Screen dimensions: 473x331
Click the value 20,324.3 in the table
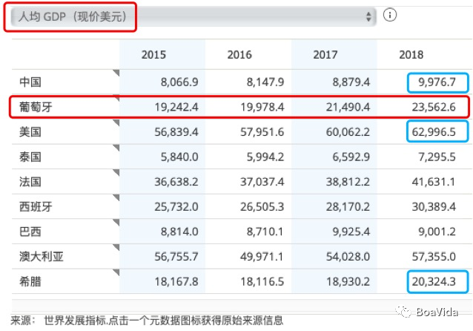(x=434, y=282)
